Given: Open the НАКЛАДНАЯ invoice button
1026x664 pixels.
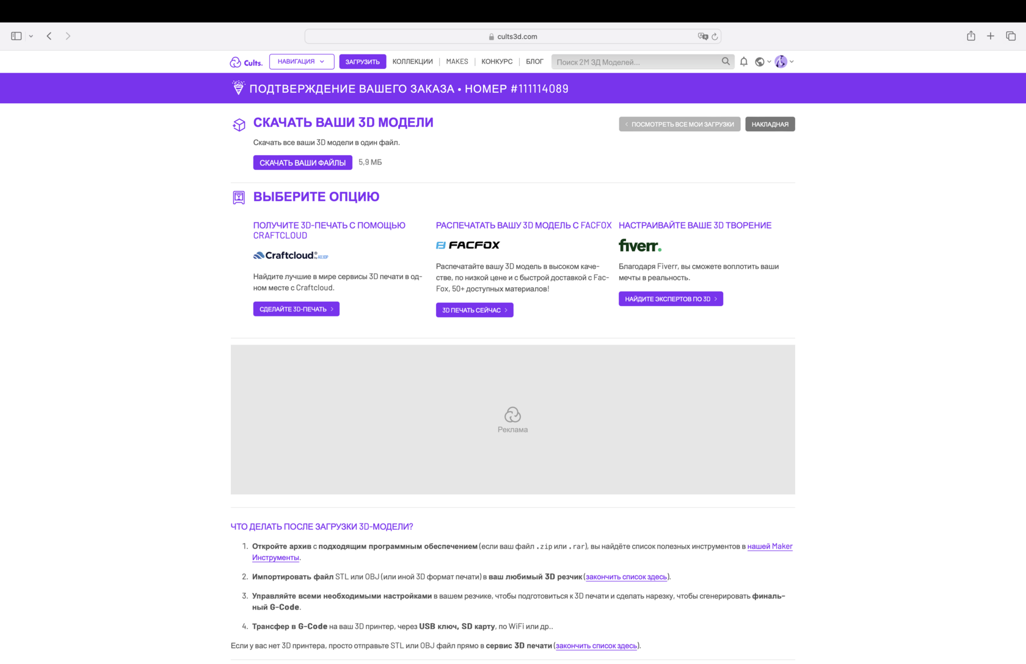Looking at the screenshot, I should 770,124.
